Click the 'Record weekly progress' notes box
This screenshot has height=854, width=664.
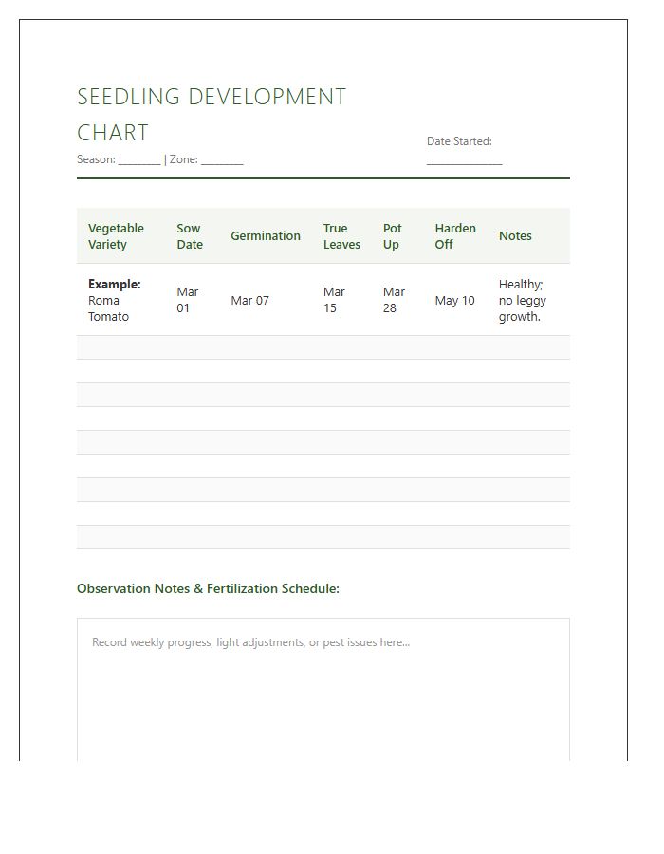[323, 689]
